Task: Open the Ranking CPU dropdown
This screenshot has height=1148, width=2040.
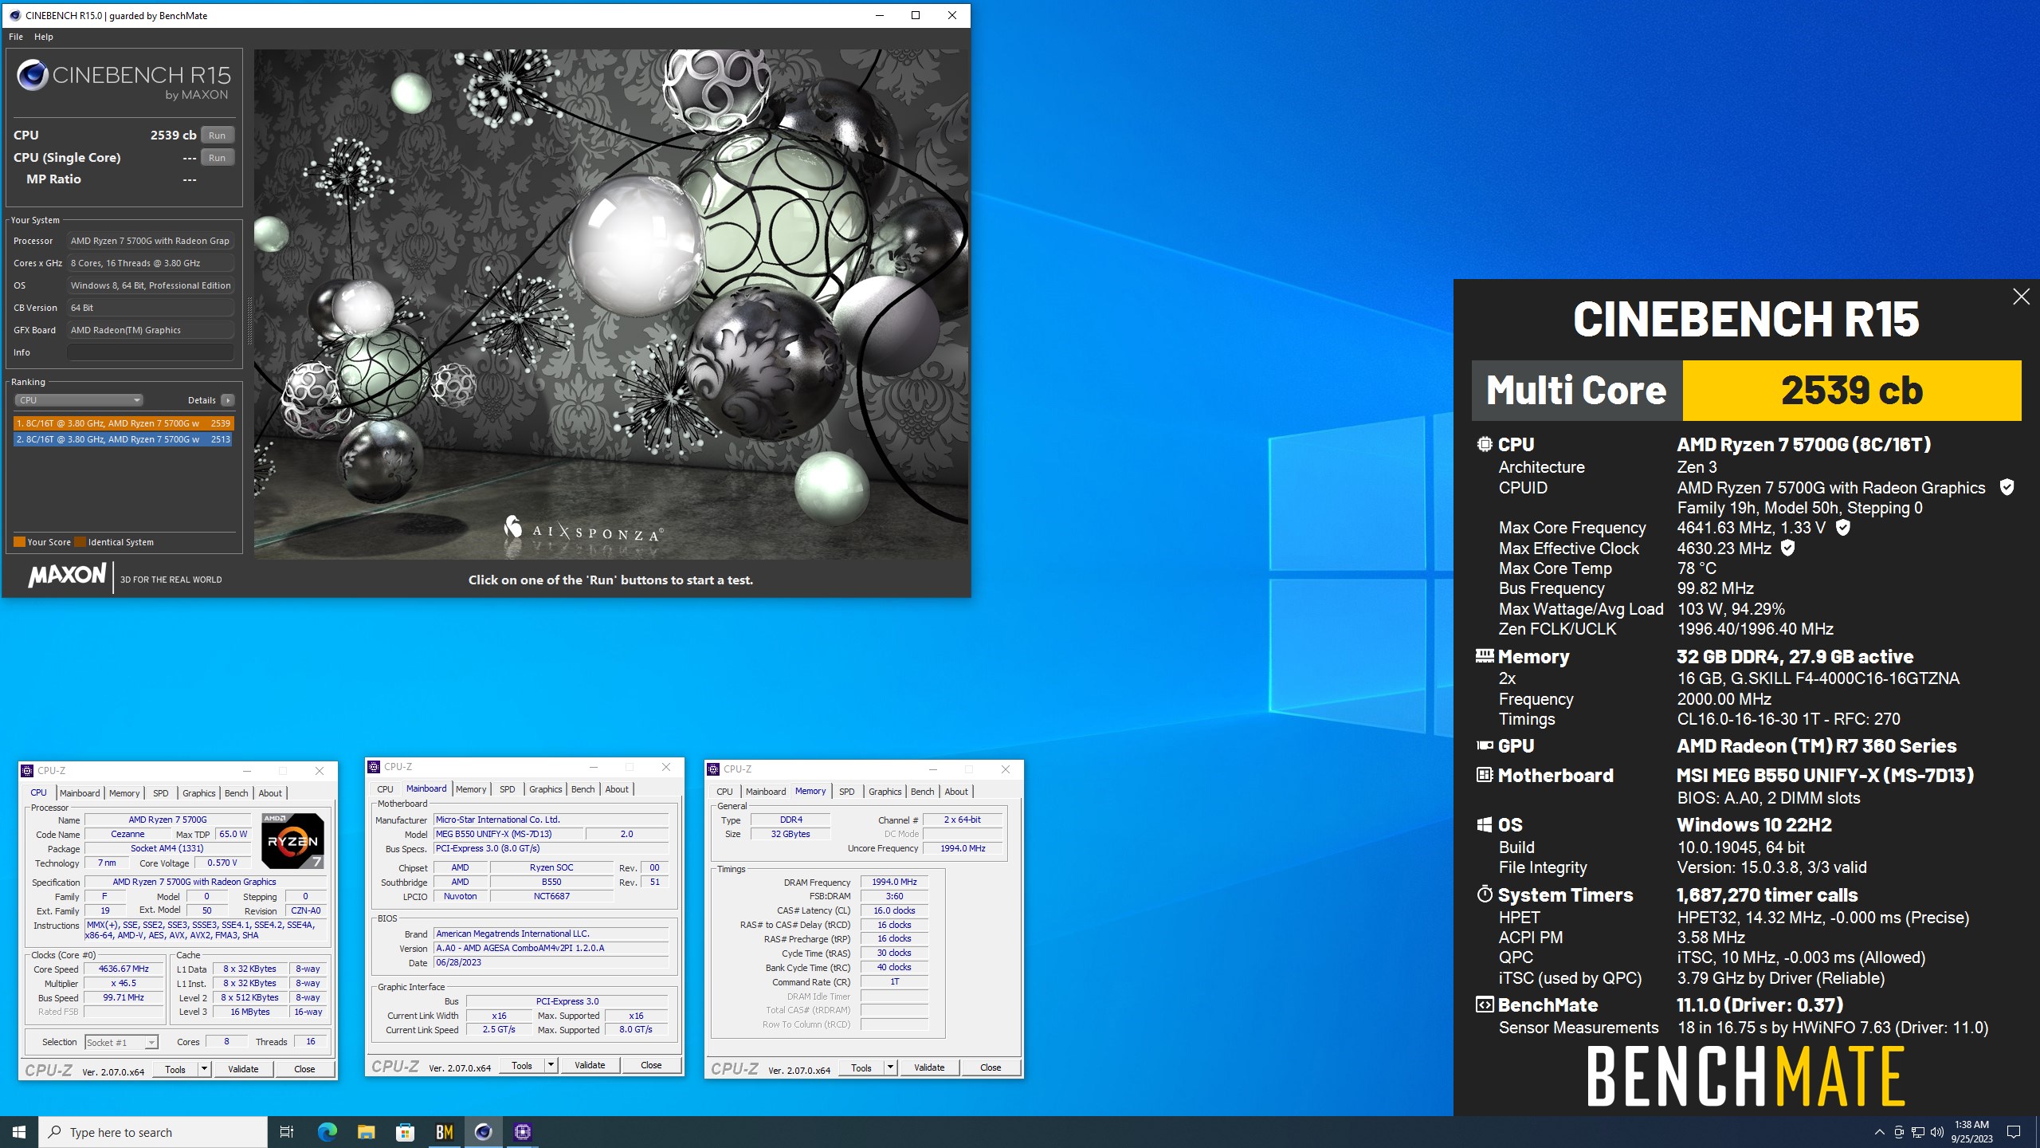Action: tap(79, 400)
